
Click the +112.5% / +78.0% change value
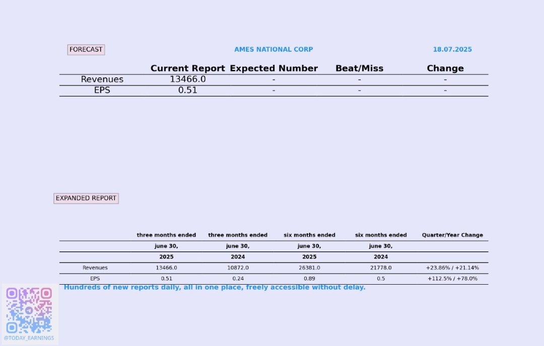tap(452, 279)
